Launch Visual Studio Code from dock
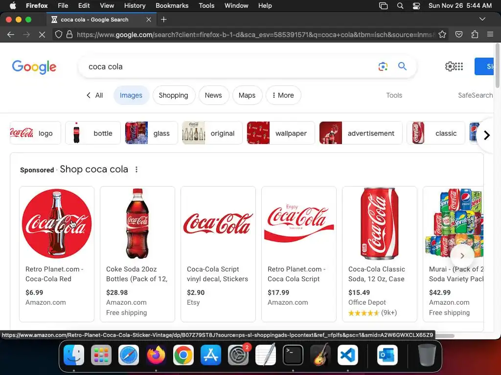Viewport: 501px width, 375px height. (348, 355)
